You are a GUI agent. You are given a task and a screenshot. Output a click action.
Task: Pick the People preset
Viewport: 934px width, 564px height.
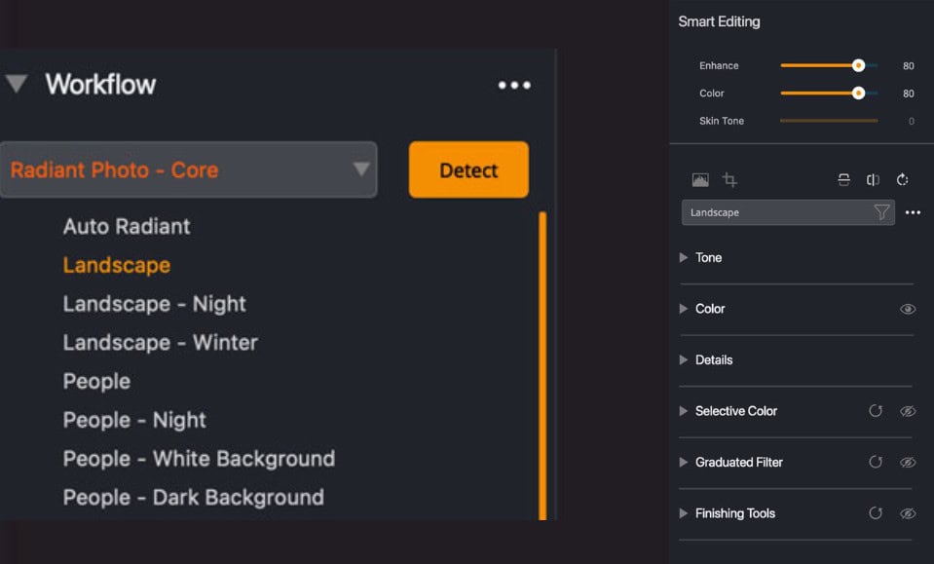tap(96, 381)
